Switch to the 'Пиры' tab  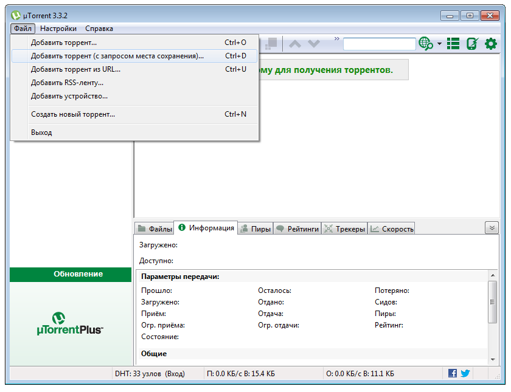pos(255,229)
